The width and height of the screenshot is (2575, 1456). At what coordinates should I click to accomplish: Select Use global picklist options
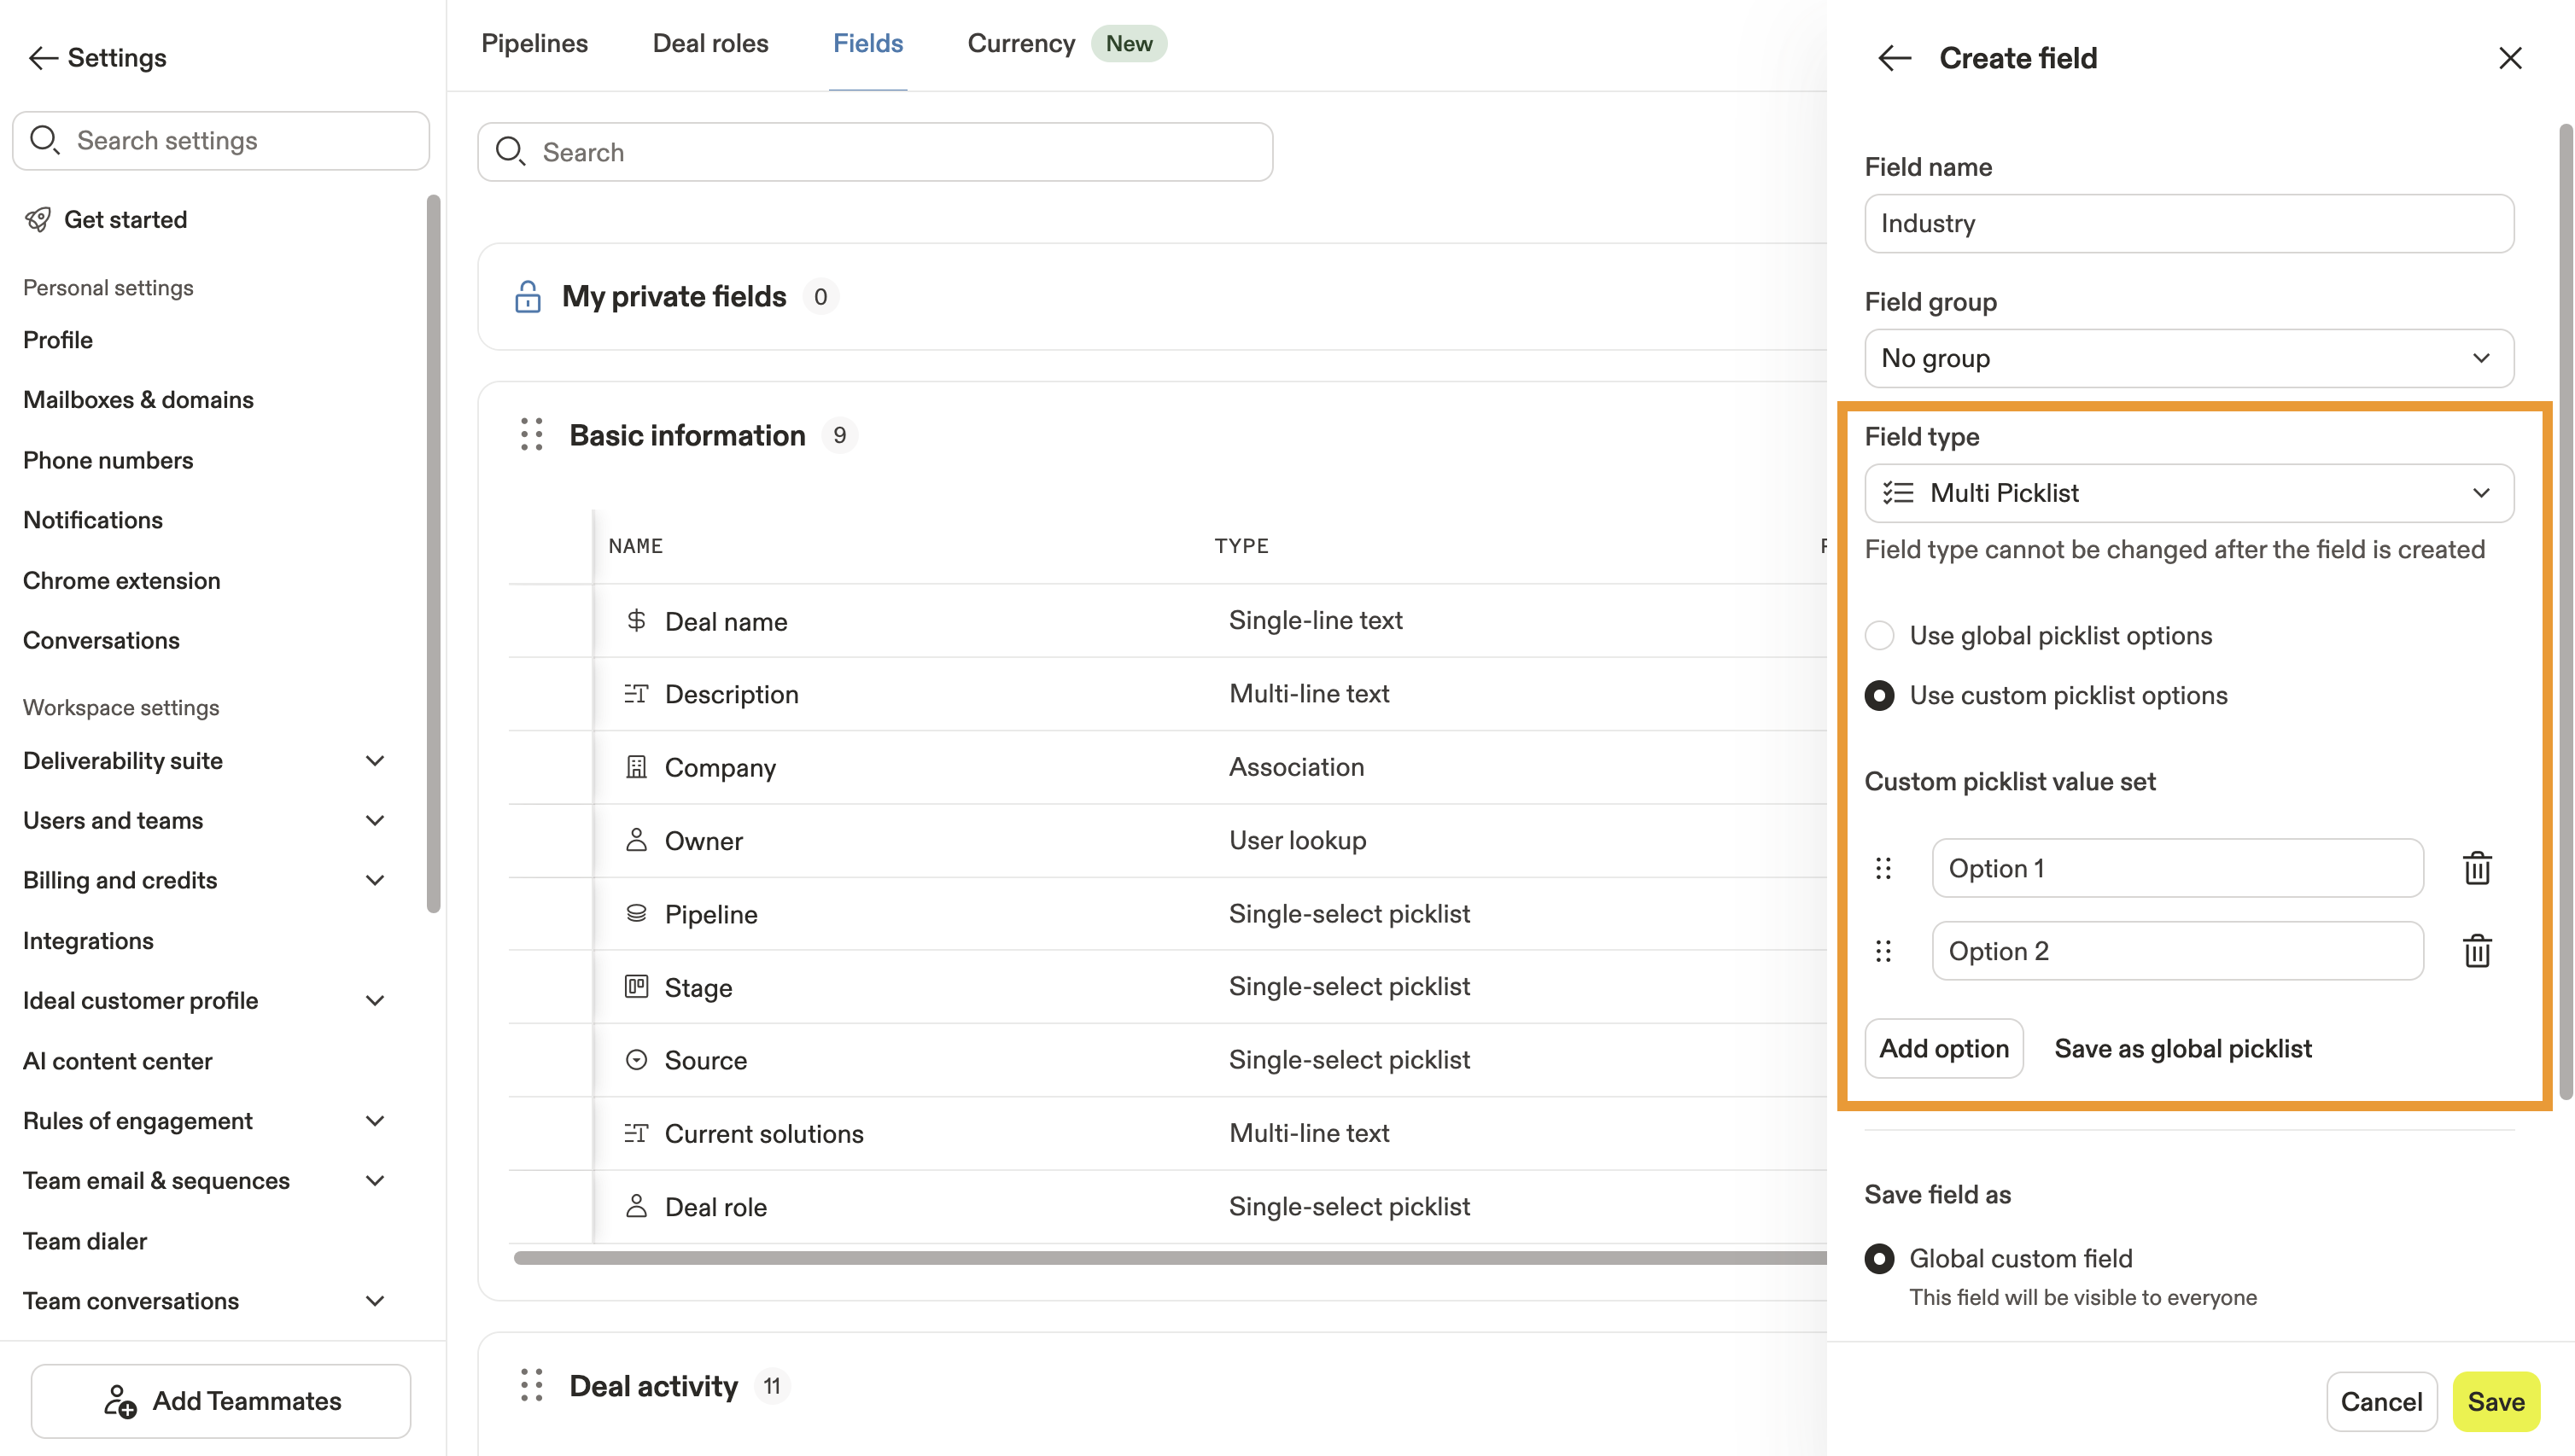[1878, 636]
